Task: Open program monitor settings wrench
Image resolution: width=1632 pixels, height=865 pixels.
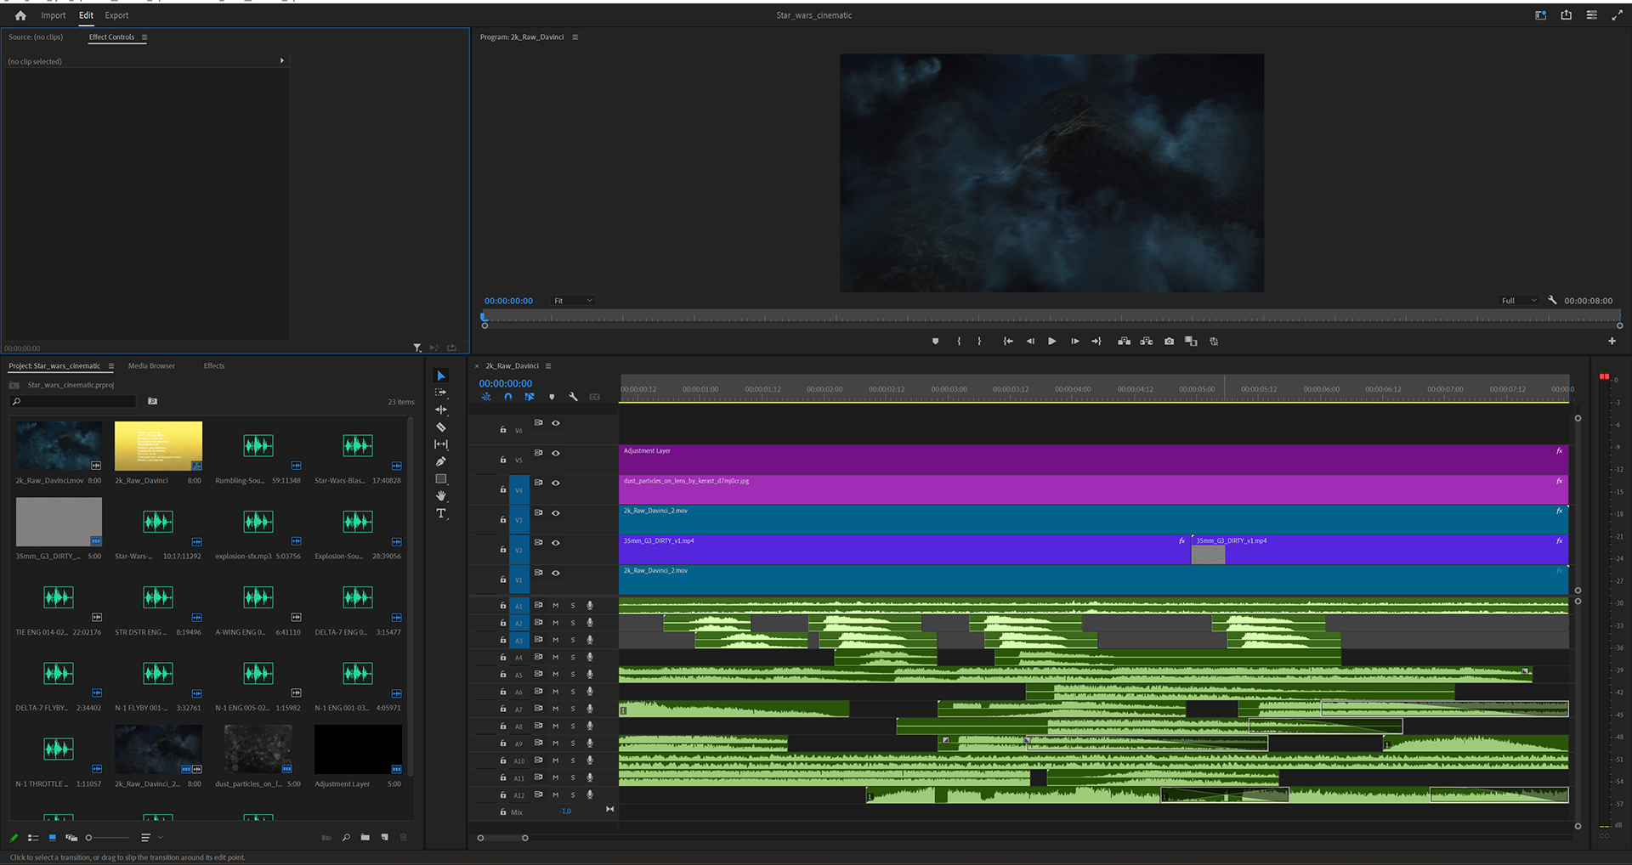Action: tap(1552, 300)
